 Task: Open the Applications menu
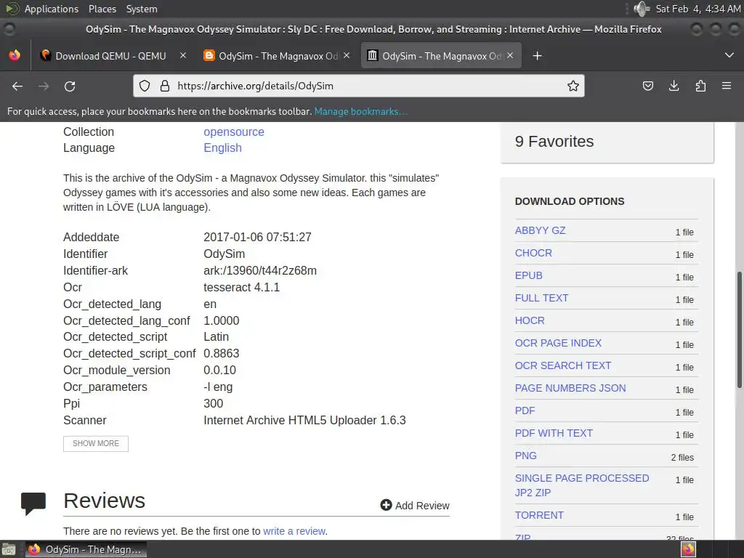pyautogui.click(x=52, y=9)
